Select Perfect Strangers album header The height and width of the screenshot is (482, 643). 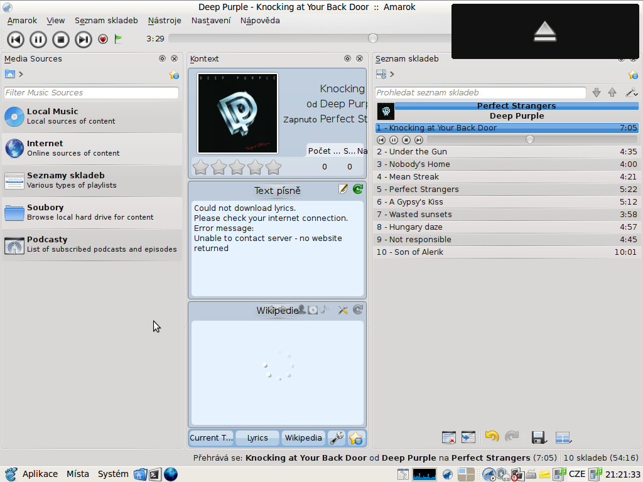[507, 111]
